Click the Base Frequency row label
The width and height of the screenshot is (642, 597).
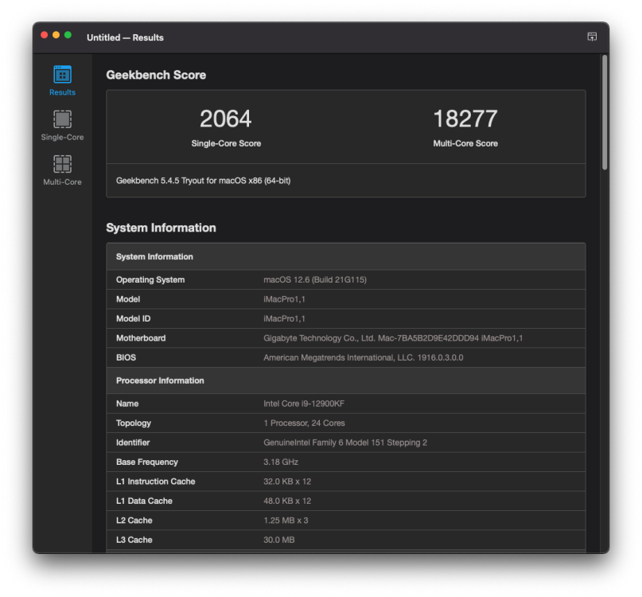(147, 462)
